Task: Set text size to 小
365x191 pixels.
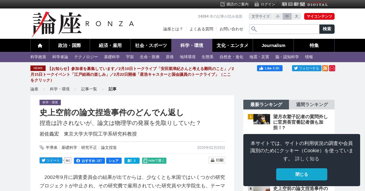Action: pos(278,16)
